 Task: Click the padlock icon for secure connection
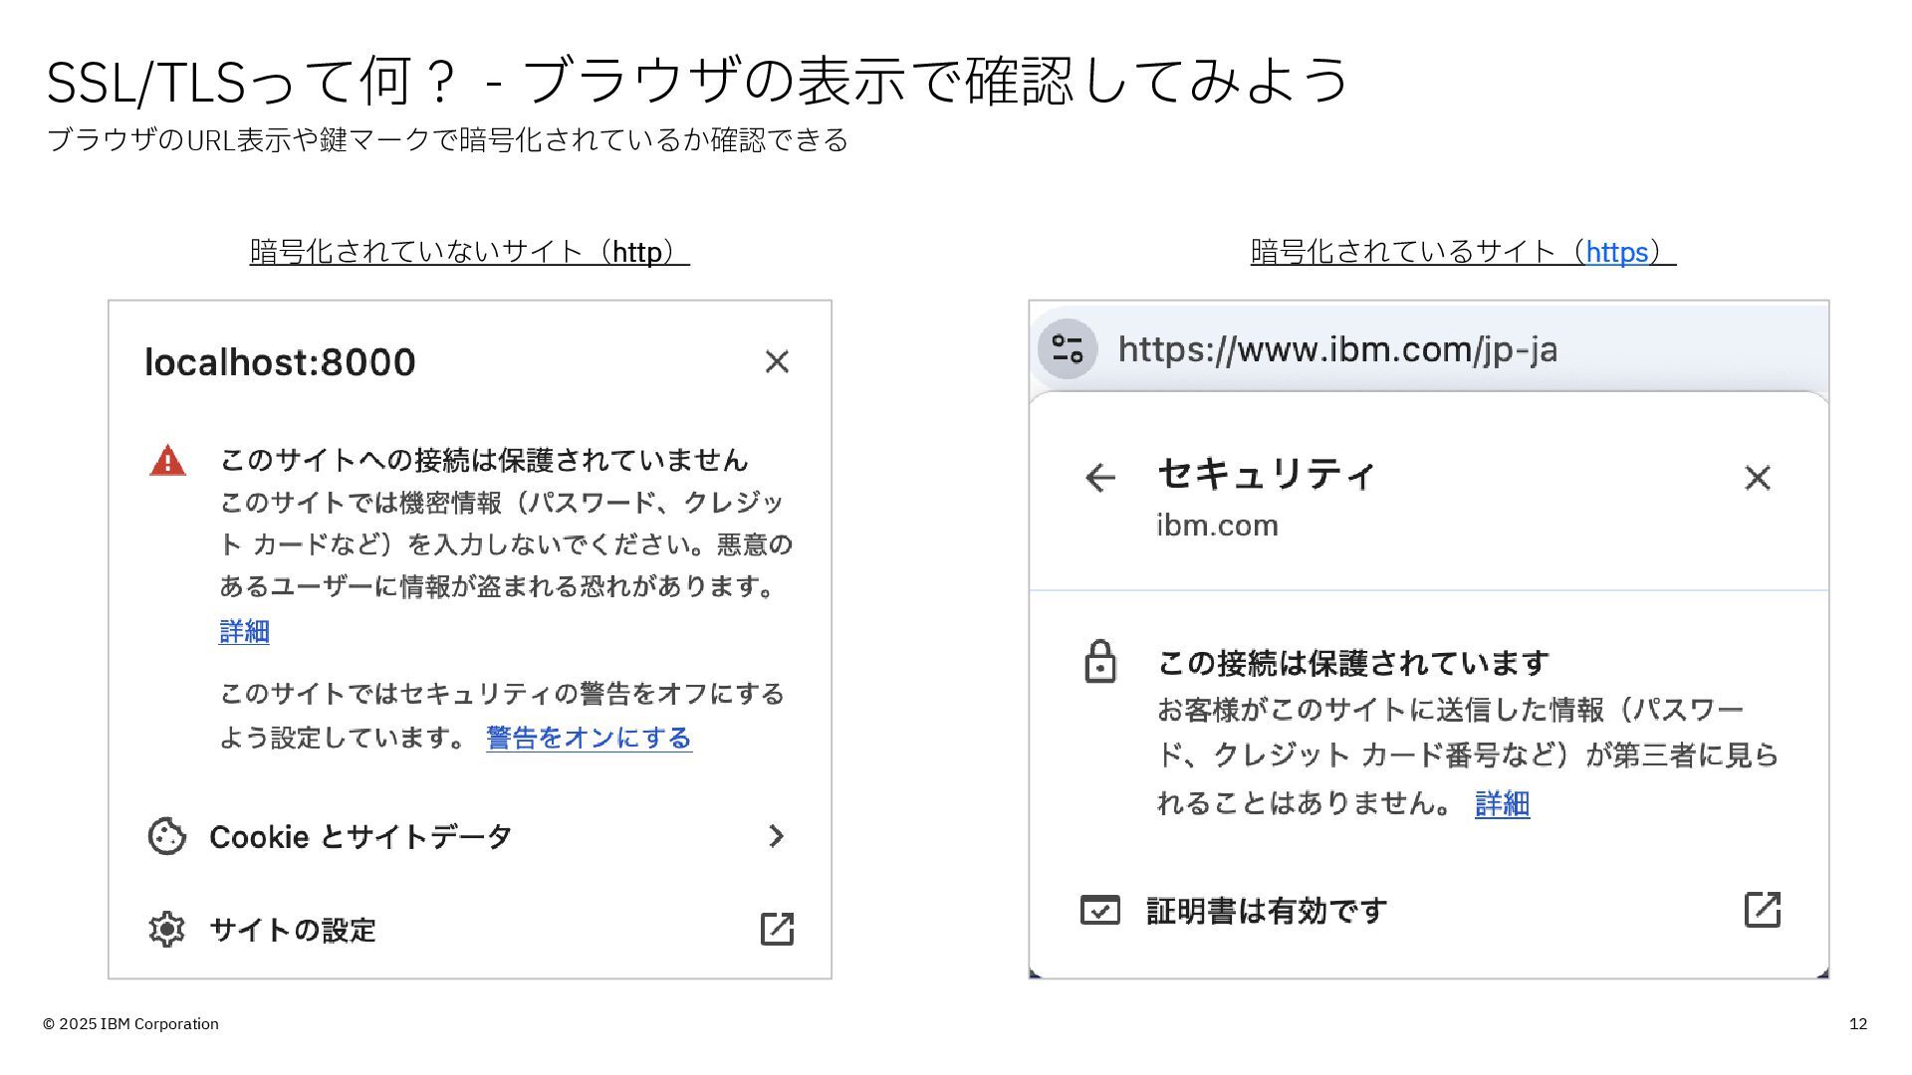point(1099,662)
